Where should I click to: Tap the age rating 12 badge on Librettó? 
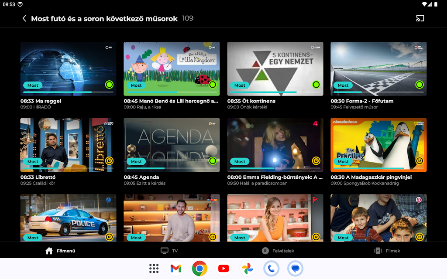(109, 161)
